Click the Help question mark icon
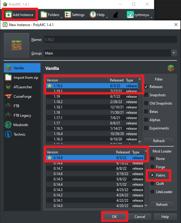181x223 pixels. (x=93, y=15)
